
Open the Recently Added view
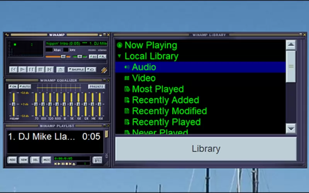(166, 100)
